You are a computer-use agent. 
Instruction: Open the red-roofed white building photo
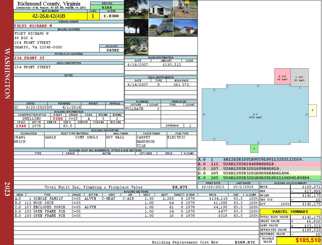(x=186, y=28)
